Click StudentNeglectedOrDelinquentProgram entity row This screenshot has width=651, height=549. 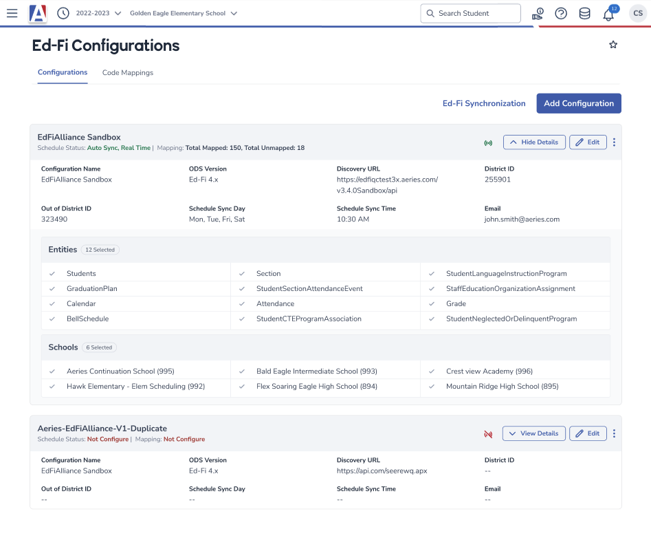(x=516, y=319)
